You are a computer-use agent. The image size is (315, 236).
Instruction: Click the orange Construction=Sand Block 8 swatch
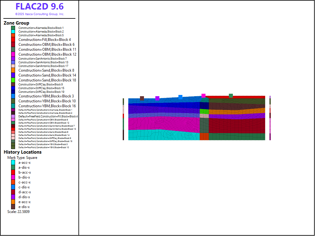[13, 70]
